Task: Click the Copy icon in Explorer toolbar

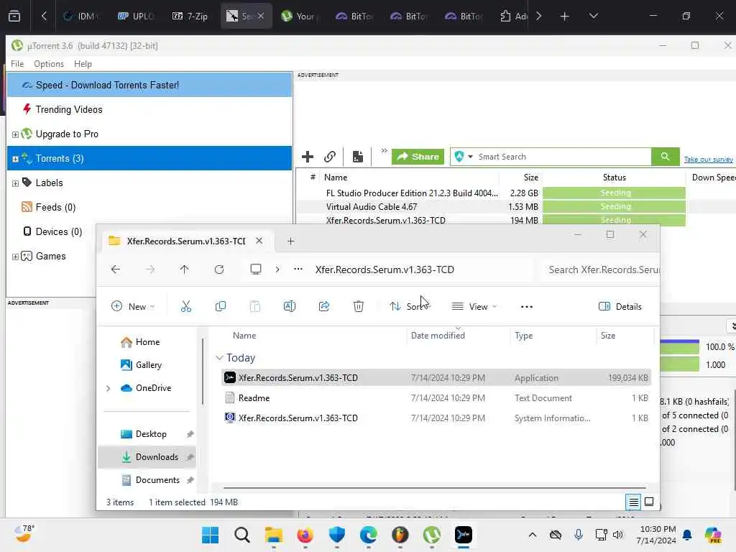Action: coord(220,306)
